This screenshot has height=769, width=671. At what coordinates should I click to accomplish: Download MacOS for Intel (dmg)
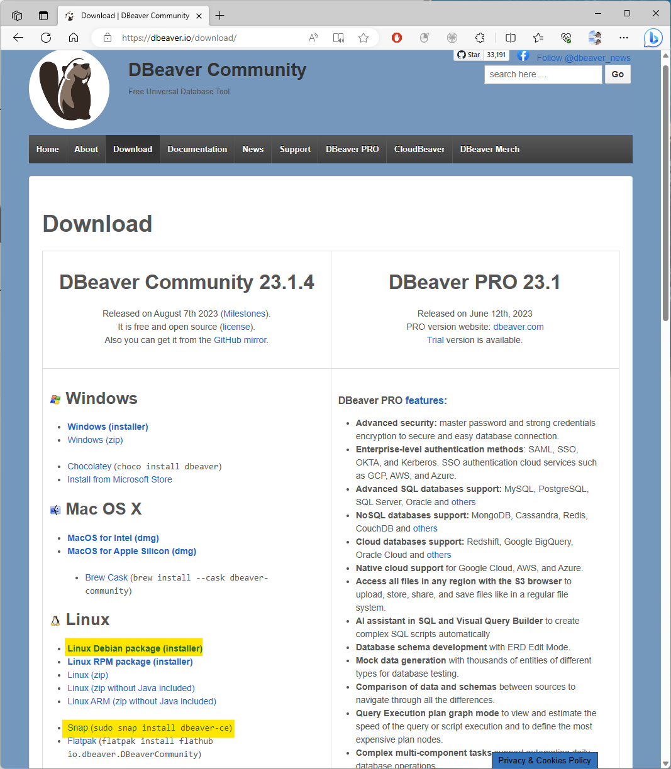(113, 538)
